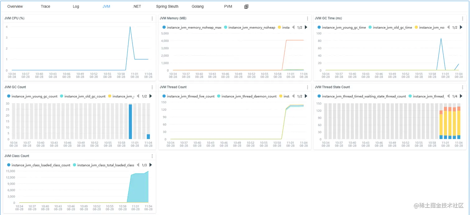Open JVM Memory panel options menu
This screenshot has width=470, height=215.
click(x=307, y=18)
